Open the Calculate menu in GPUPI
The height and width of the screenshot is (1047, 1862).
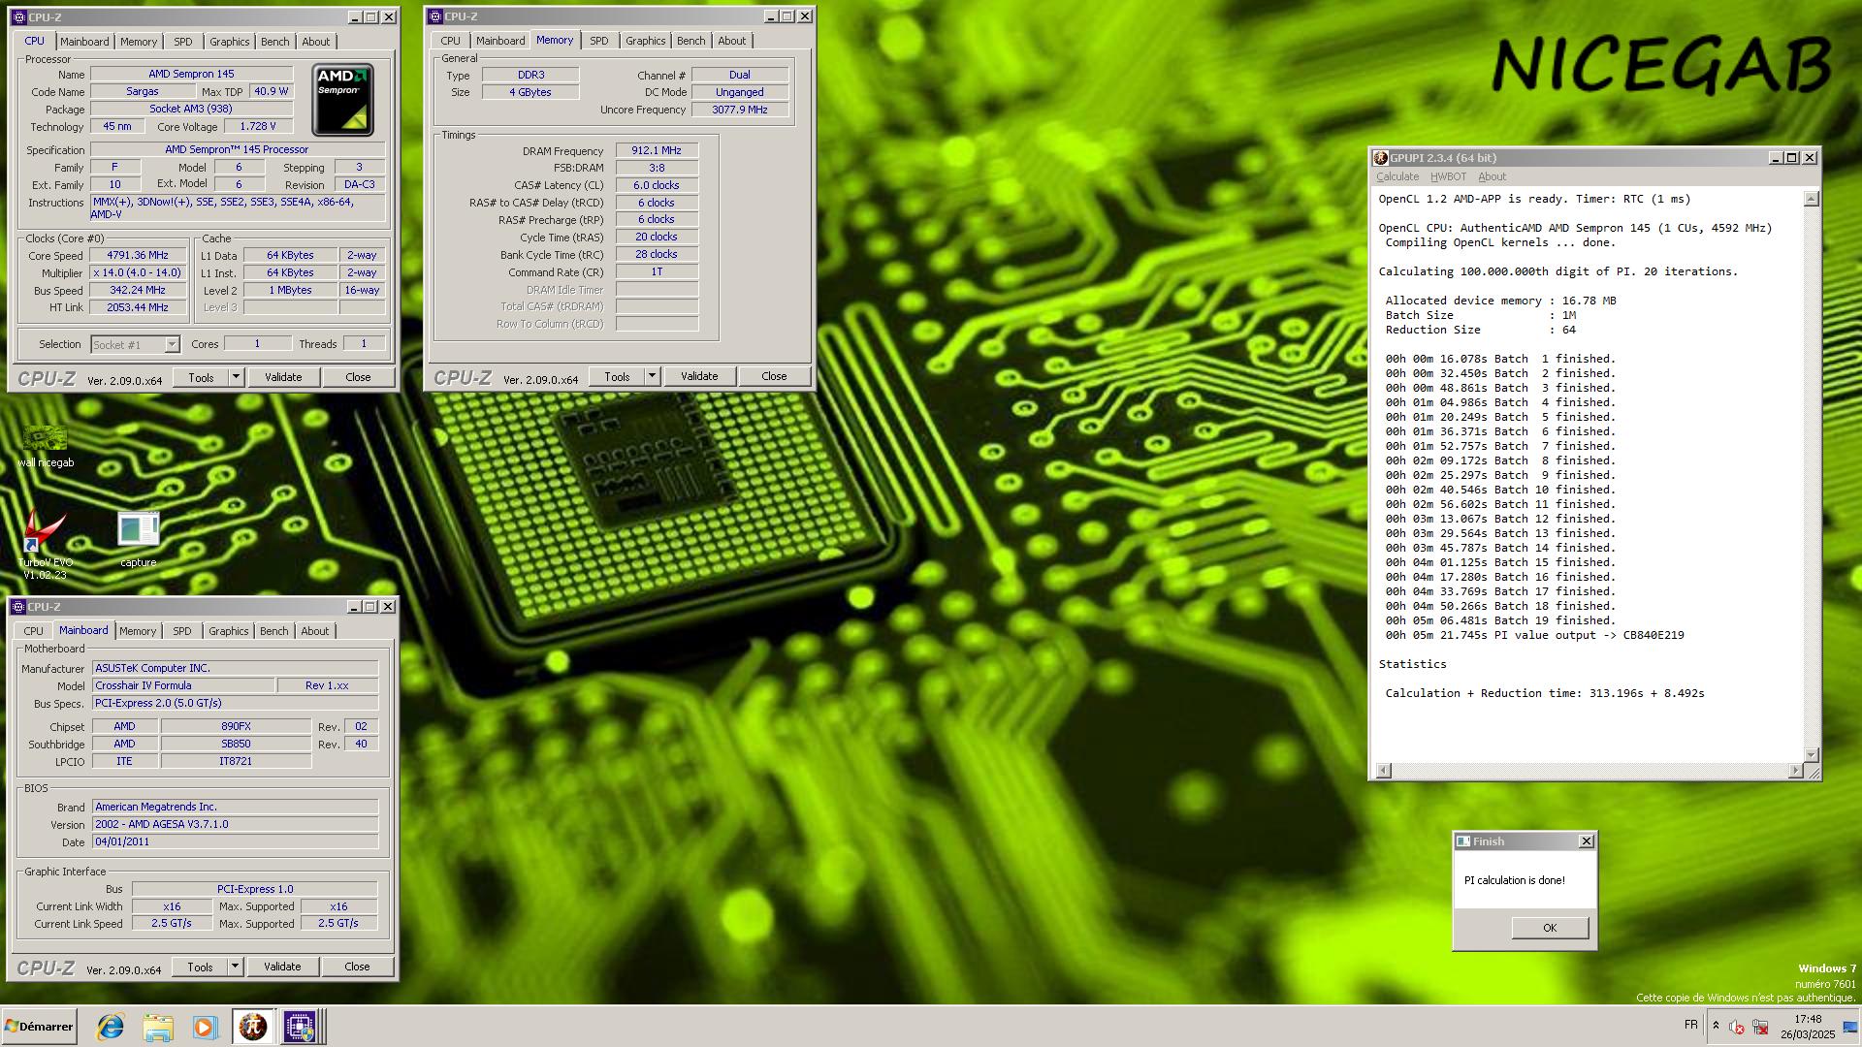(x=1397, y=176)
